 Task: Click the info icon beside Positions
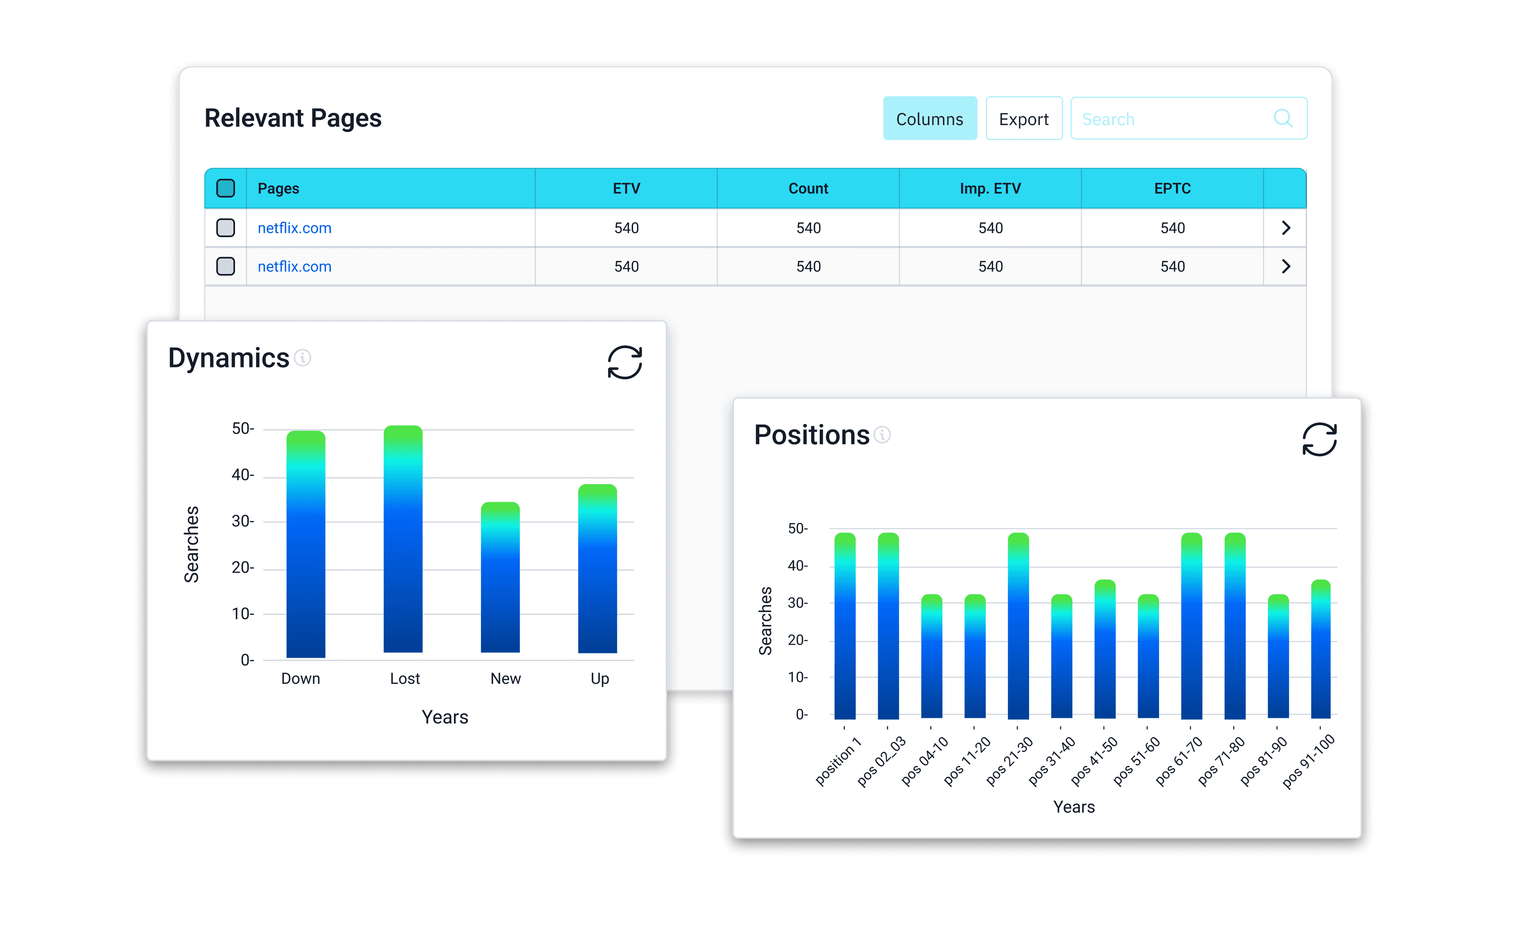click(882, 434)
